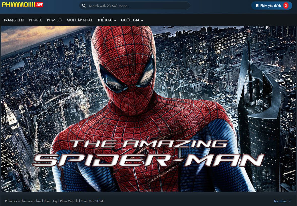The width and height of the screenshot is (297, 206).
Task: Click the Phimmoiiii.live site logo
Action: [22, 5]
